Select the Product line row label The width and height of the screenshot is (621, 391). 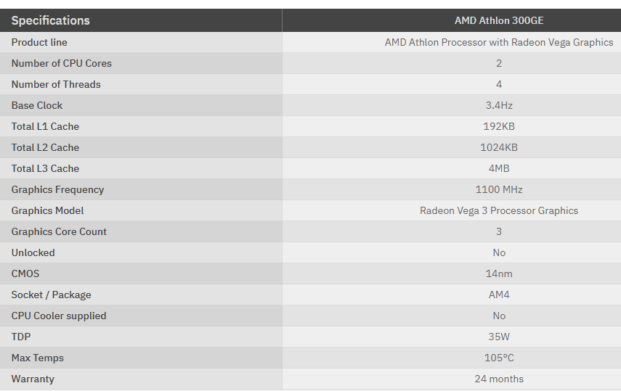click(39, 42)
